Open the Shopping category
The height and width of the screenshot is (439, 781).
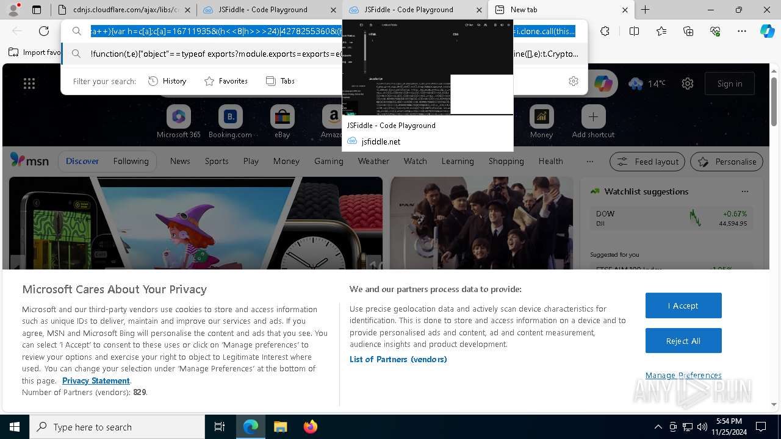tap(506, 161)
